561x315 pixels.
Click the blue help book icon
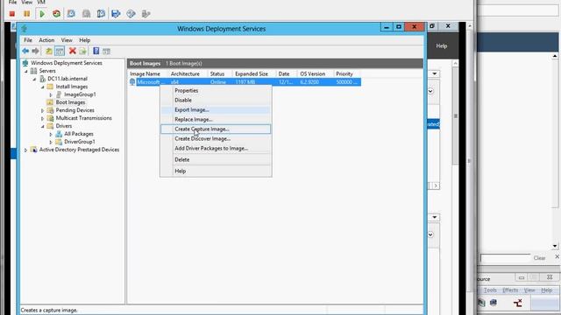[96, 51]
